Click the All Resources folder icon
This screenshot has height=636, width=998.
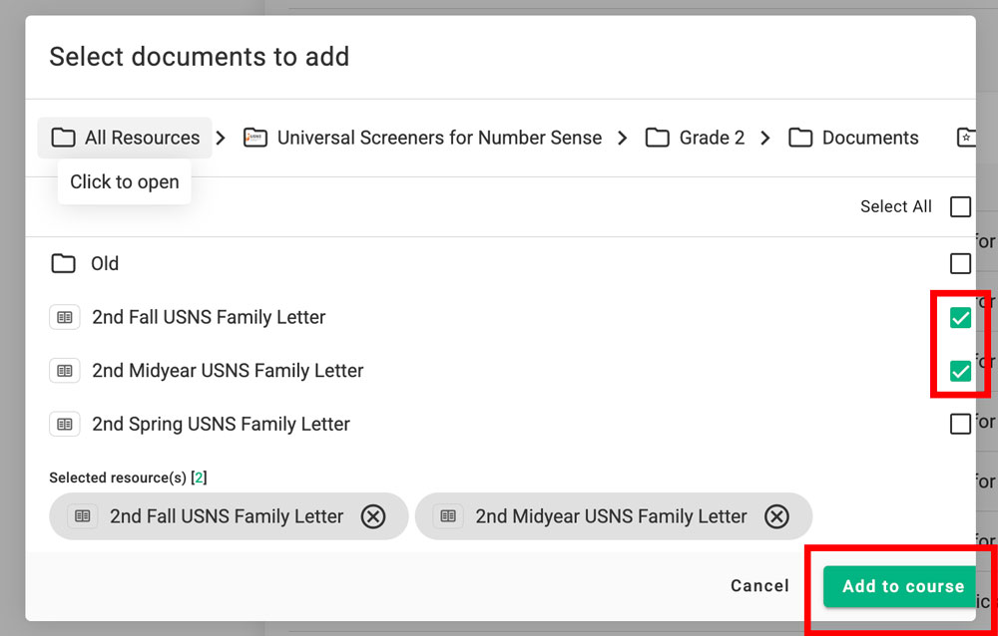(x=64, y=138)
